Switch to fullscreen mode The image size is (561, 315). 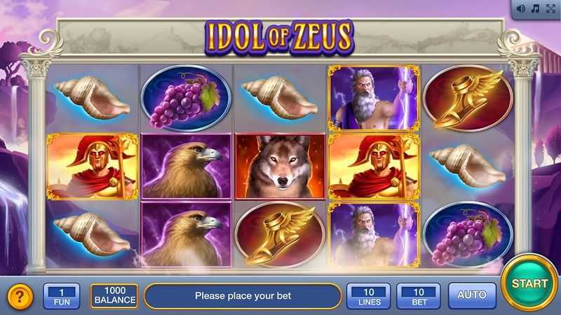pyautogui.click(x=550, y=8)
